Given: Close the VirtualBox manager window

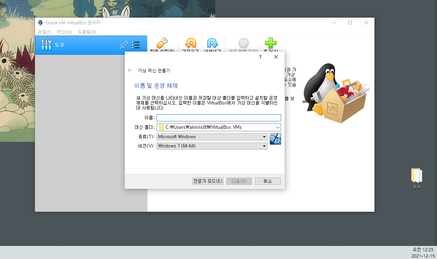Looking at the screenshot, I should 366,23.
